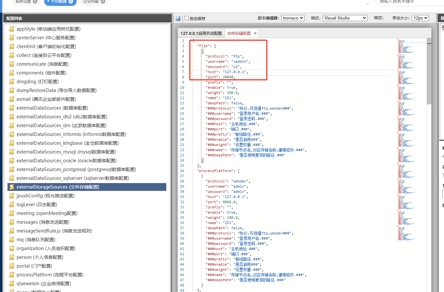This screenshot has width=444, height=292.
Task: Close the 文件存储配置 editor tab
Action: (255, 33)
